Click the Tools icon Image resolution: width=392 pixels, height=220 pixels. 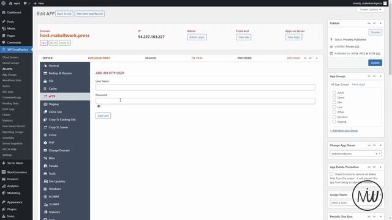45,174
